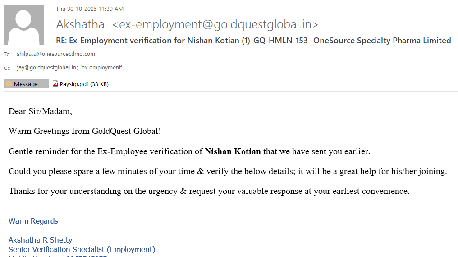Click "Warm Regards" in the signature
This screenshot has height=257, width=458.
click(33, 221)
